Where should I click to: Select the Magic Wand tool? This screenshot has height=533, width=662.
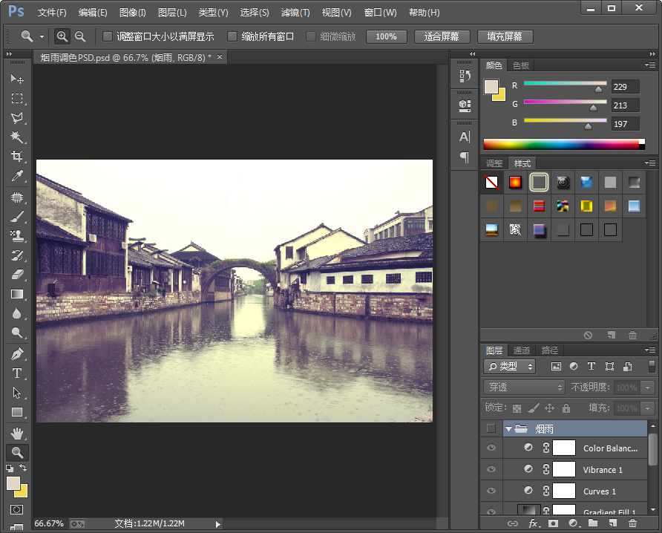(17, 137)
